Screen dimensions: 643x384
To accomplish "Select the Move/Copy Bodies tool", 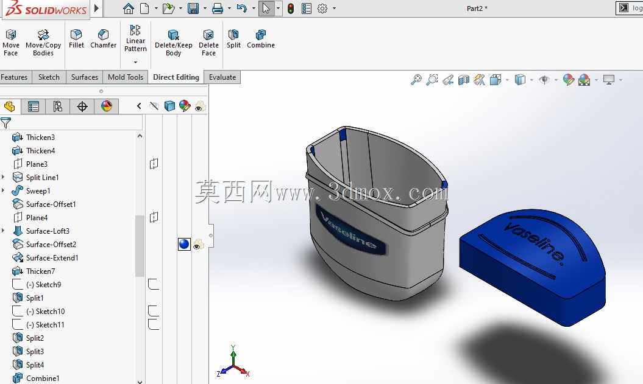I will point(43,43).
